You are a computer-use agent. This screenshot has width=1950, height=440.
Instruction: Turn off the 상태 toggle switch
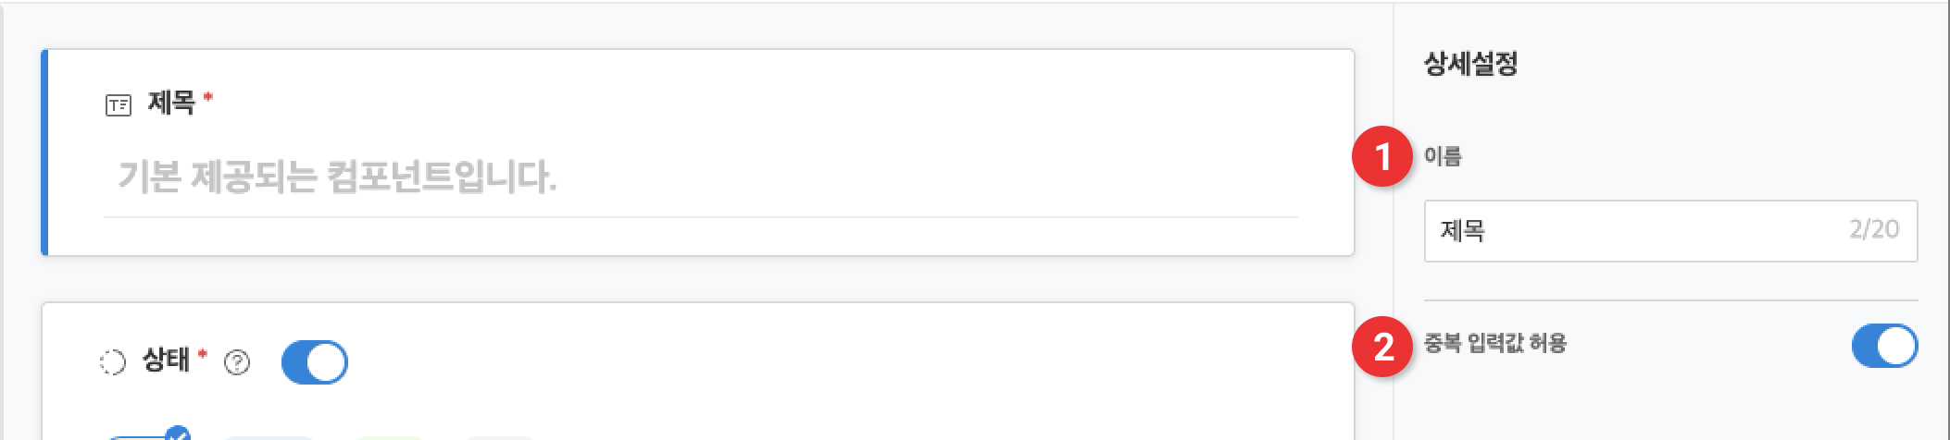click(x=315, y=362)
